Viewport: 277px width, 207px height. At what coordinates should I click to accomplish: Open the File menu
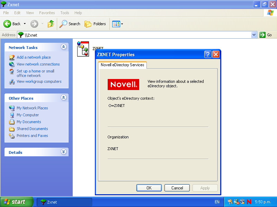click(6, 13)
